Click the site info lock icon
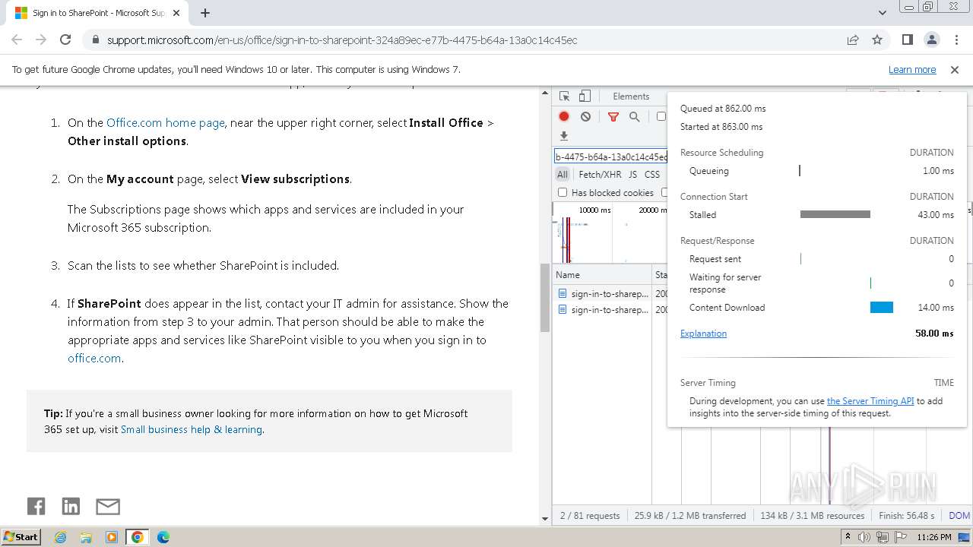This screenshot has width=973, height=547. (x=95, y=40)
